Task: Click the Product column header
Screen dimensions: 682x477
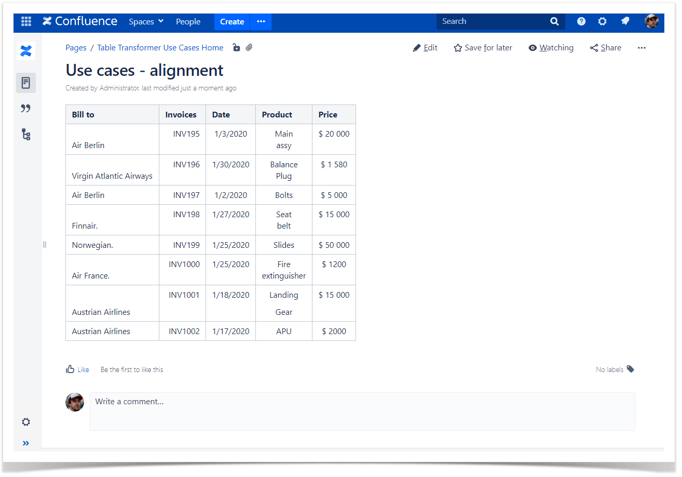Action: 284,114
